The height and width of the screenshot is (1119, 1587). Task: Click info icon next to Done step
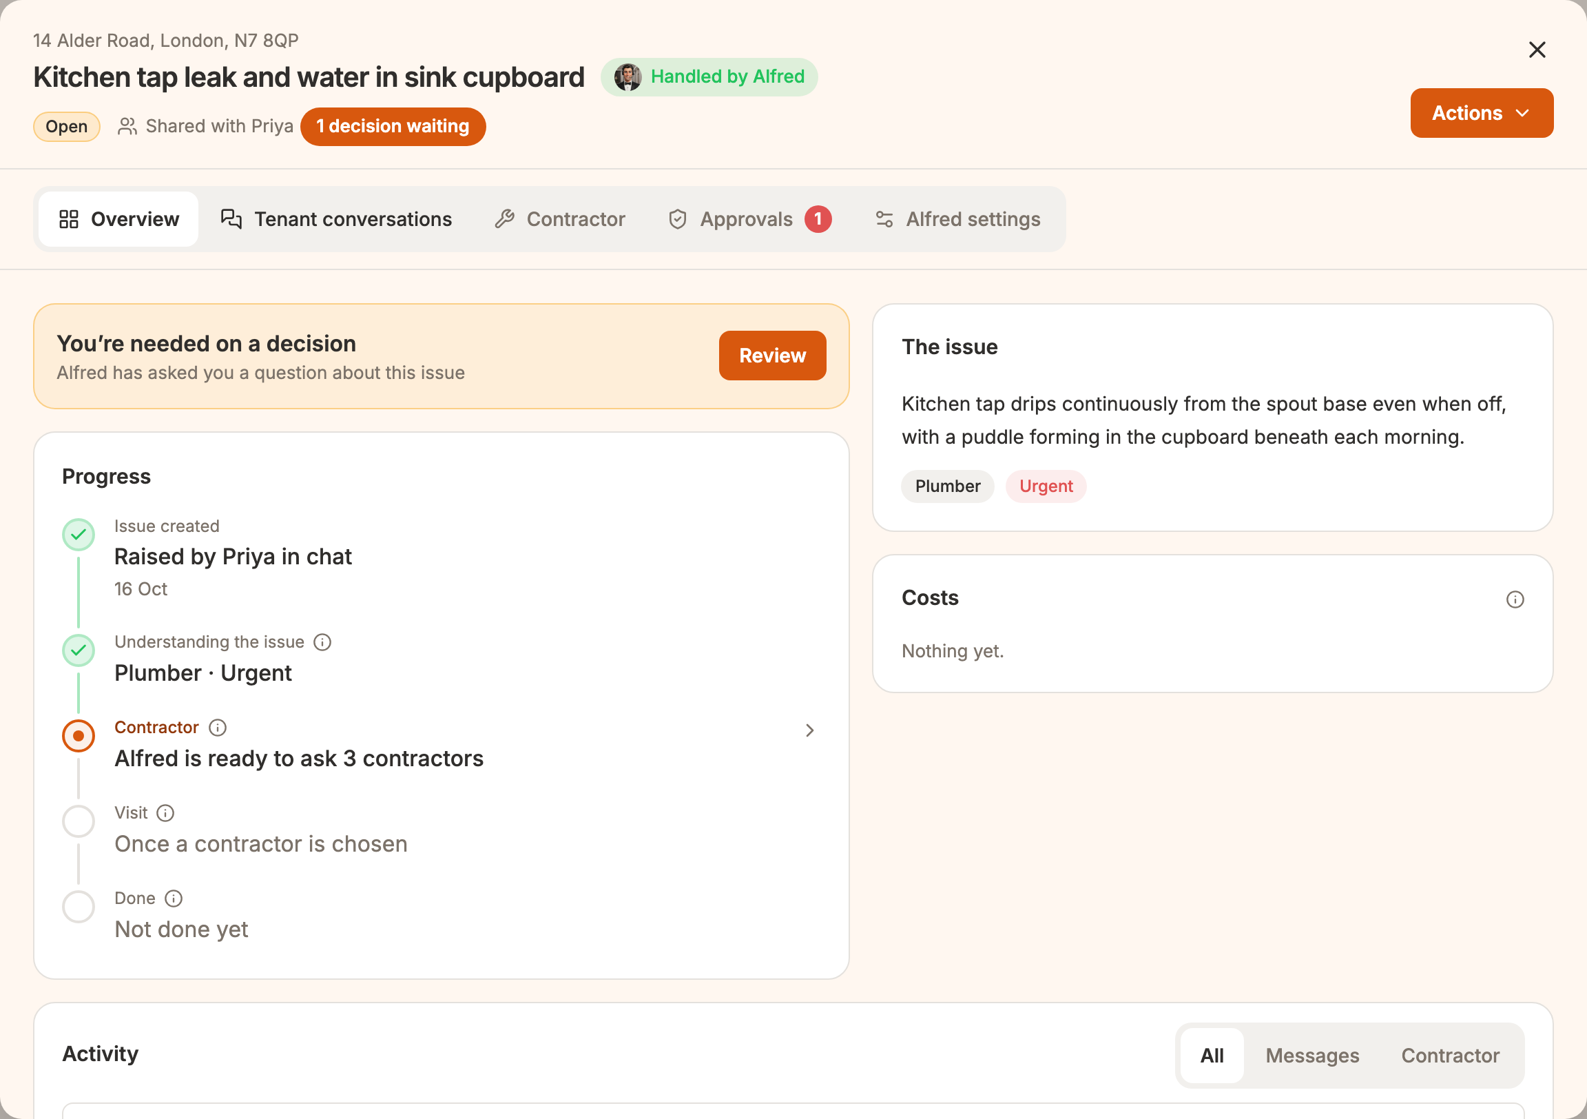tap(174, 899)
